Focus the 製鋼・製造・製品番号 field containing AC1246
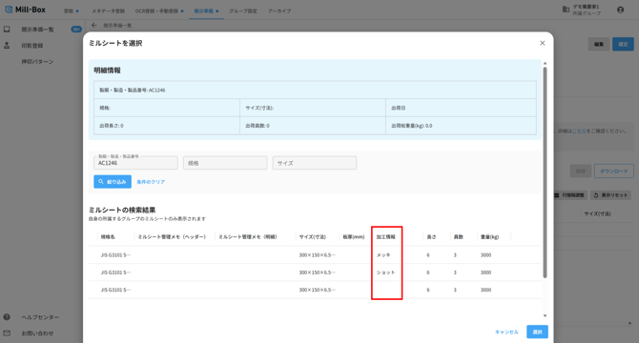This screenshot has width=639, height=343. tap(135, 163)
